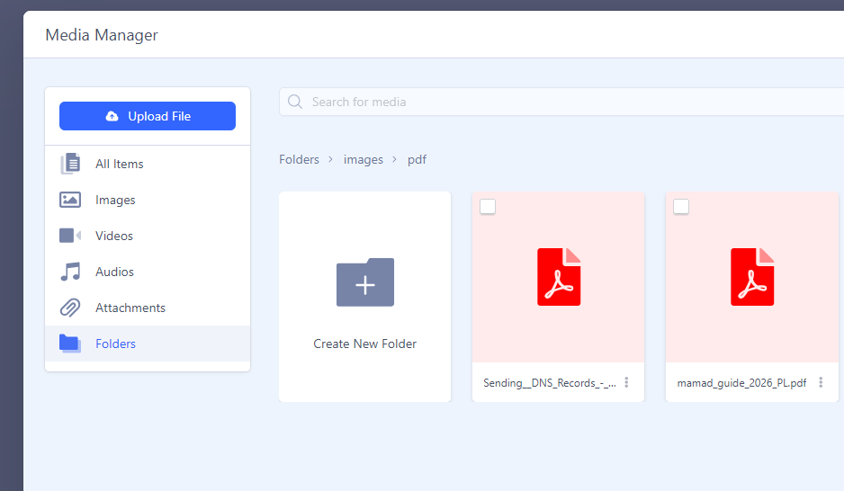Open the Attachments category

(130, 308)
